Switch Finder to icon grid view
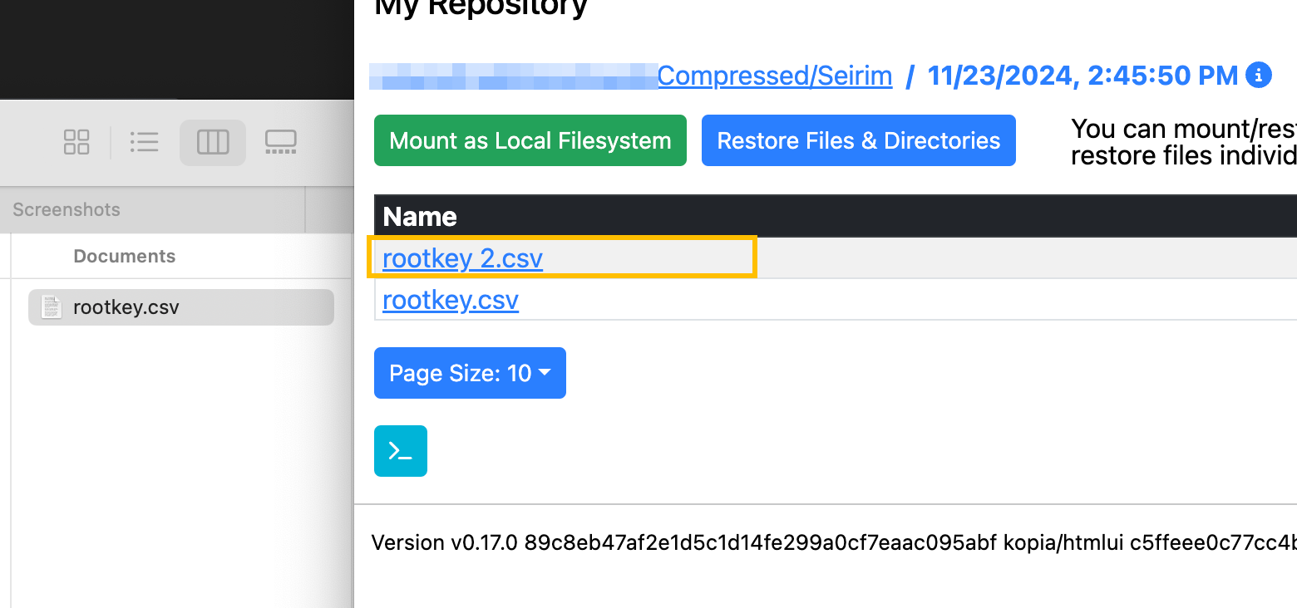 tap(76, 142)
